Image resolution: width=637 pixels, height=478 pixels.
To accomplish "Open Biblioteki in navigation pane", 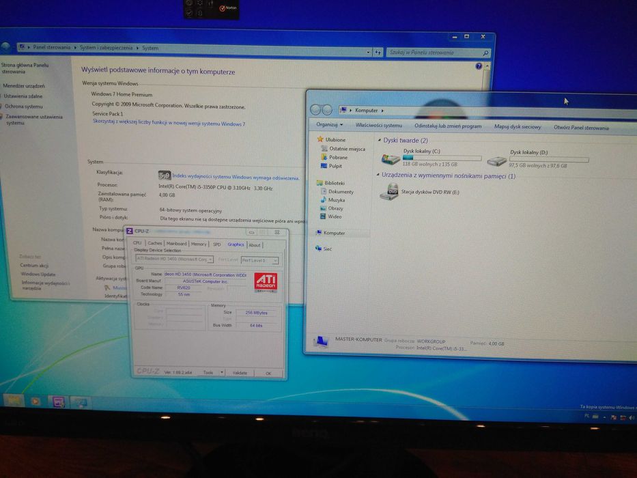I will (x=334, y=183).
